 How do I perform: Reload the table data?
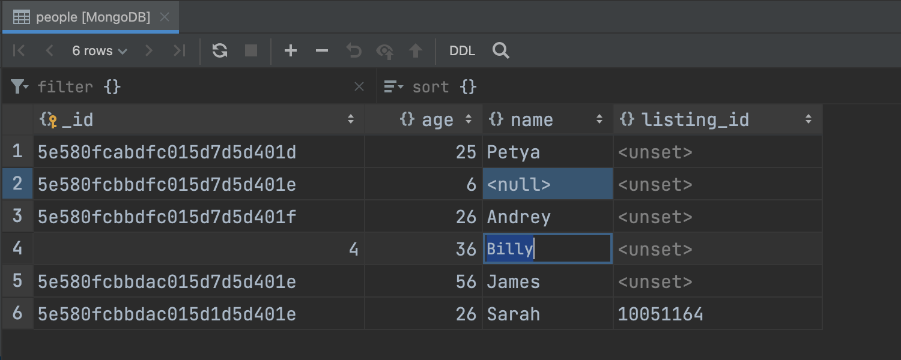(220, 51)
